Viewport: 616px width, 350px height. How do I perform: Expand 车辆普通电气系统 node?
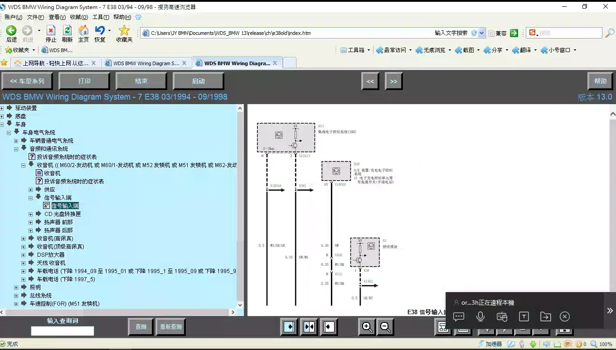point(16,141)
